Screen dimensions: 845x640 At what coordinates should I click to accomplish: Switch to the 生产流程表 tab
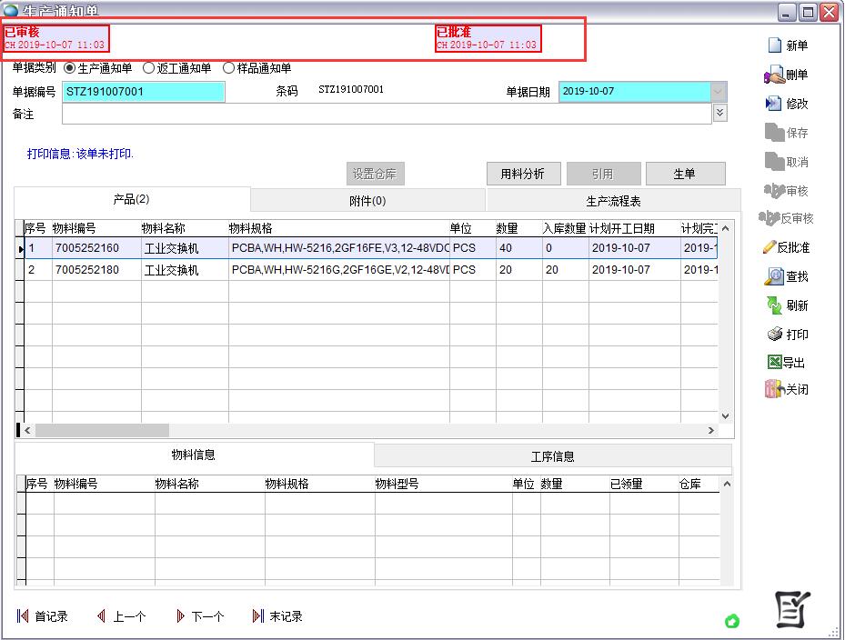pos(613,201)
